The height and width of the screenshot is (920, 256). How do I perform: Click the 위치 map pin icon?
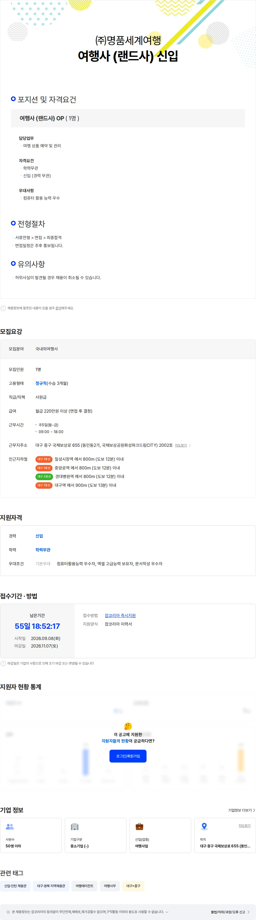pos(204,826)
